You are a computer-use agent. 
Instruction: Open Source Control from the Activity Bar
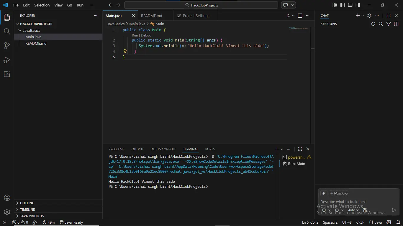7,46
